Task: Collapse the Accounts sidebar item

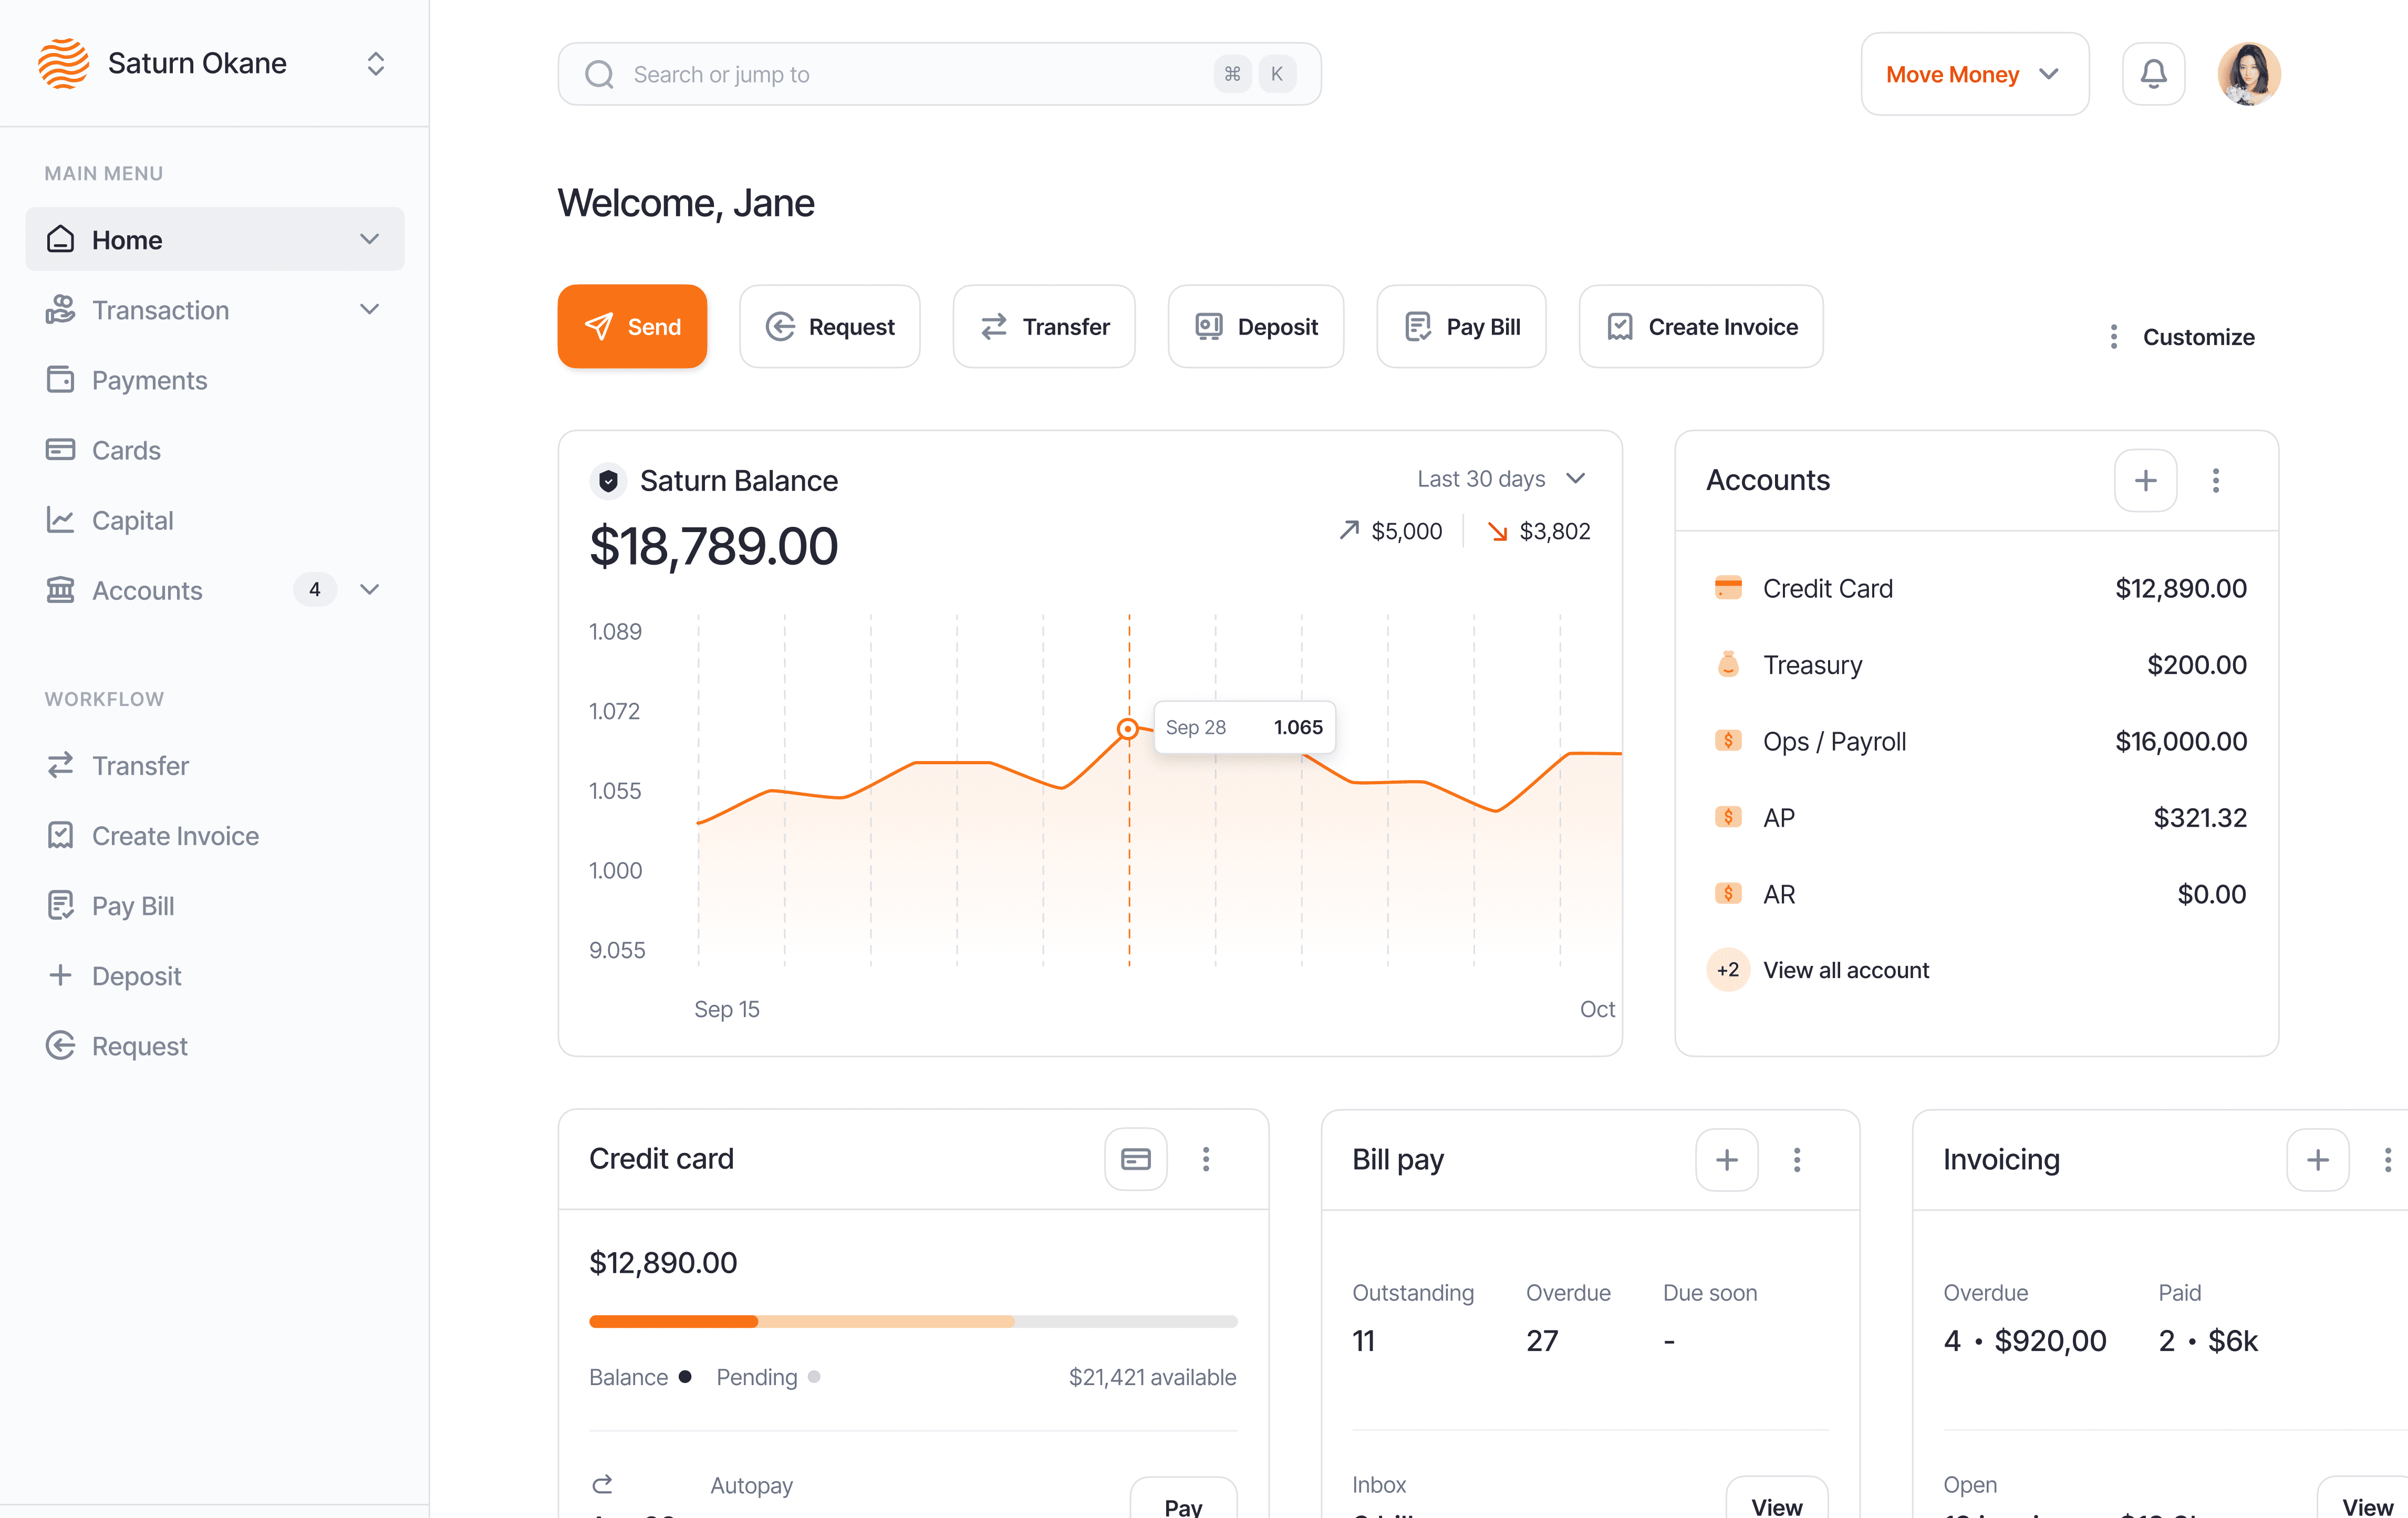Action: click(369, 590)
